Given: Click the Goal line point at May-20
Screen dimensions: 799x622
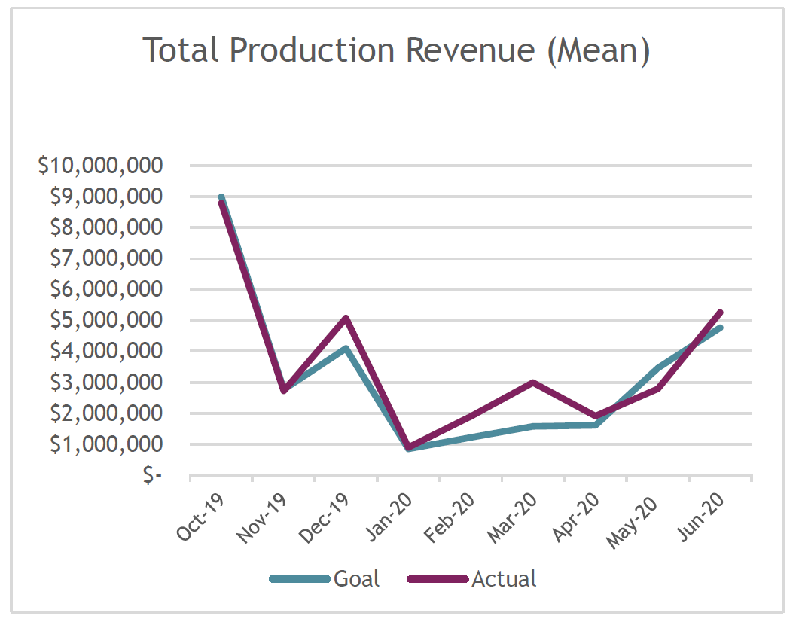Looking at the screenshot, I should [x=658, y=367].
